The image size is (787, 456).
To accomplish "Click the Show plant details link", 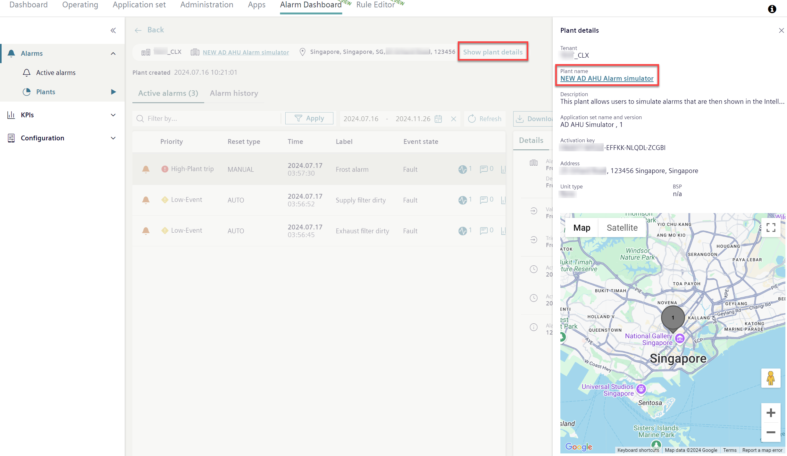I will (x=493, y=52).
